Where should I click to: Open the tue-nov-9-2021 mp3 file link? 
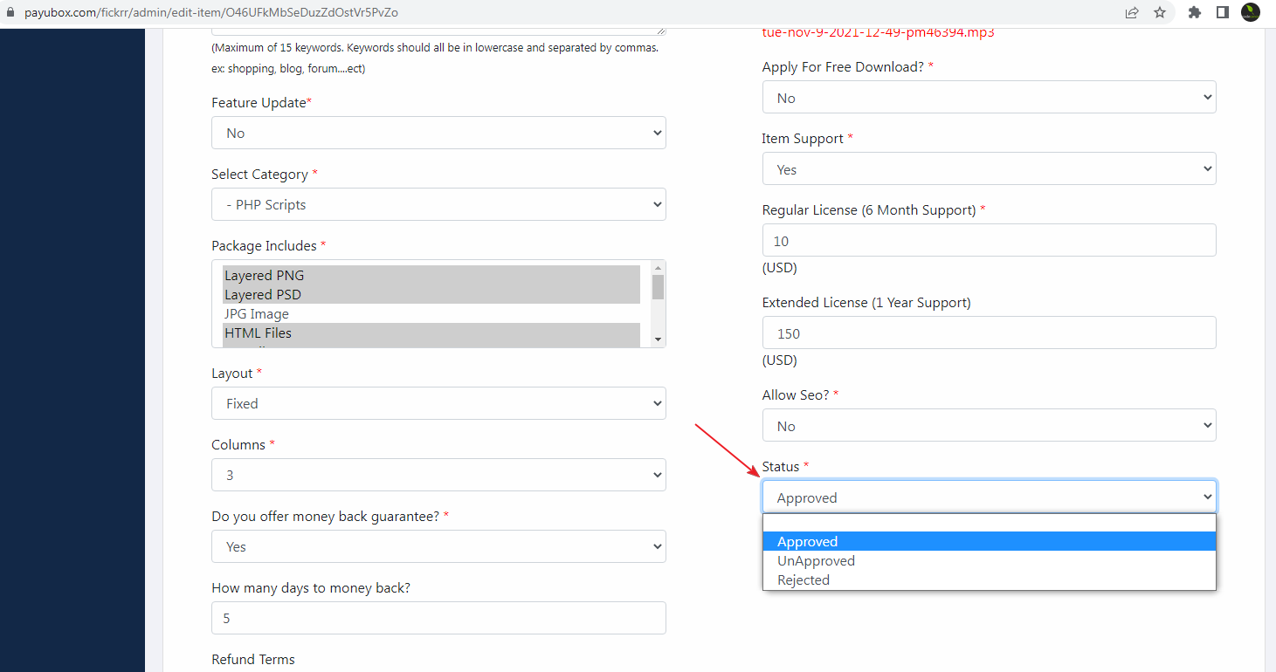(878, 33)
